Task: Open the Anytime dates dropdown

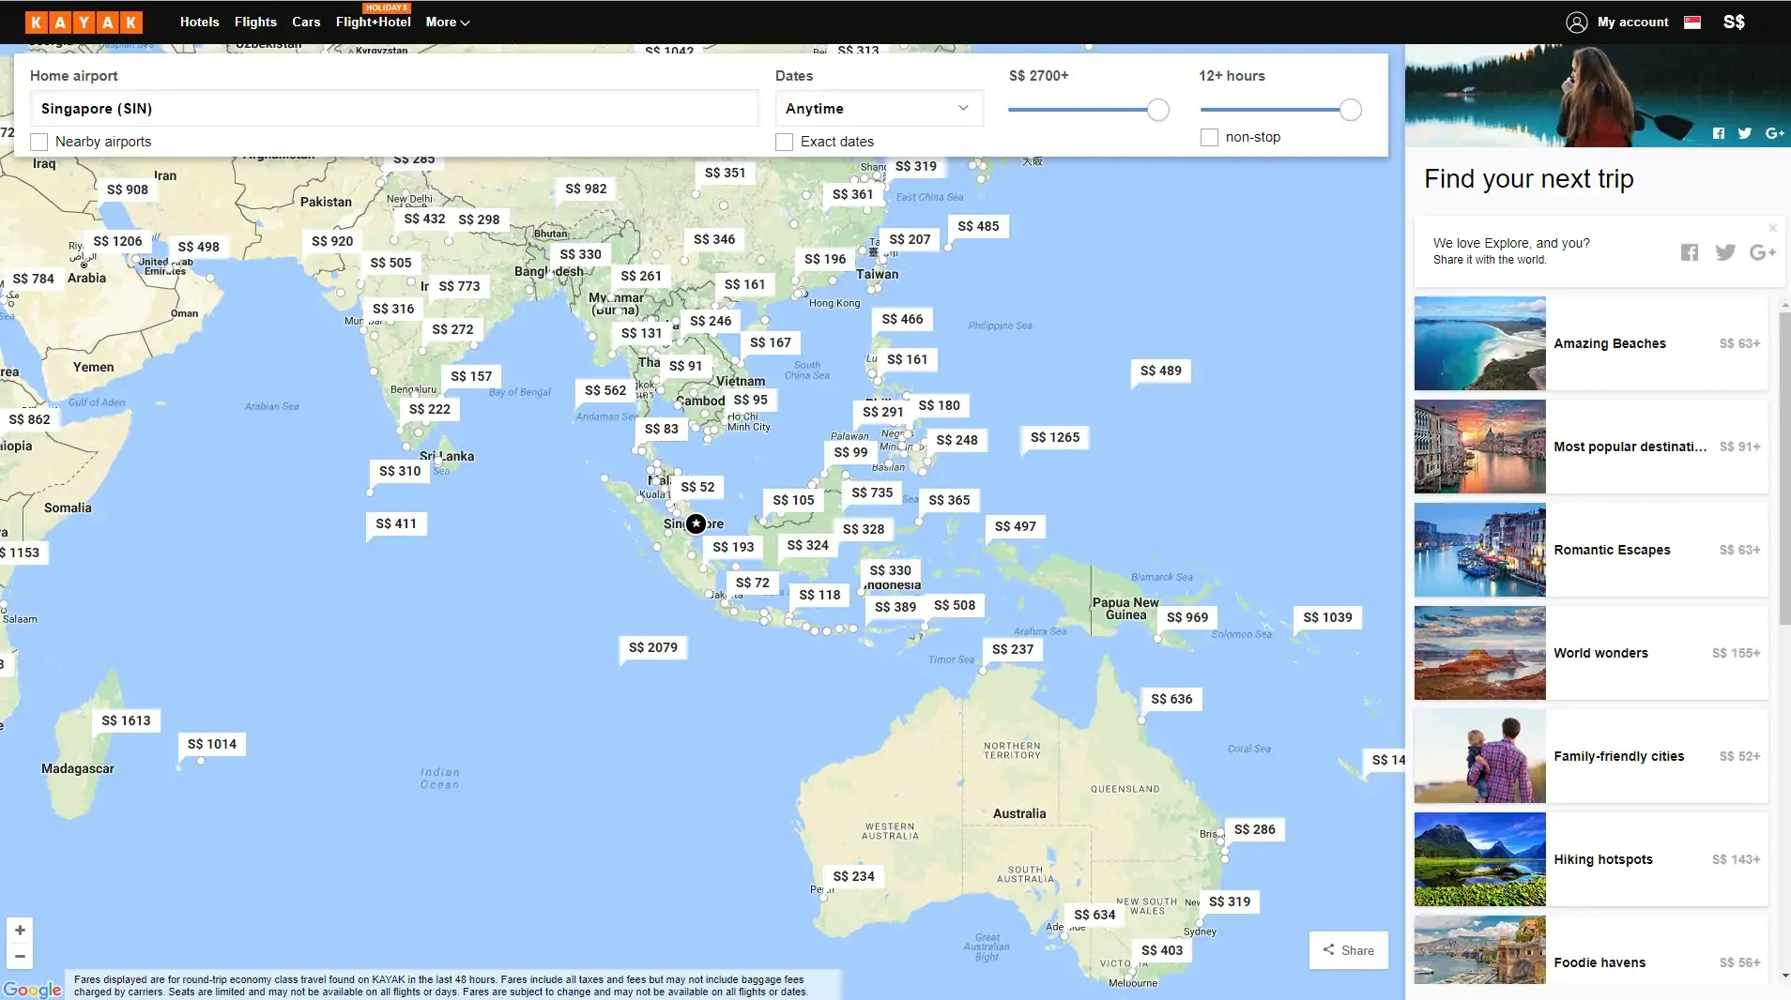Action: click(x=878, y=109)
